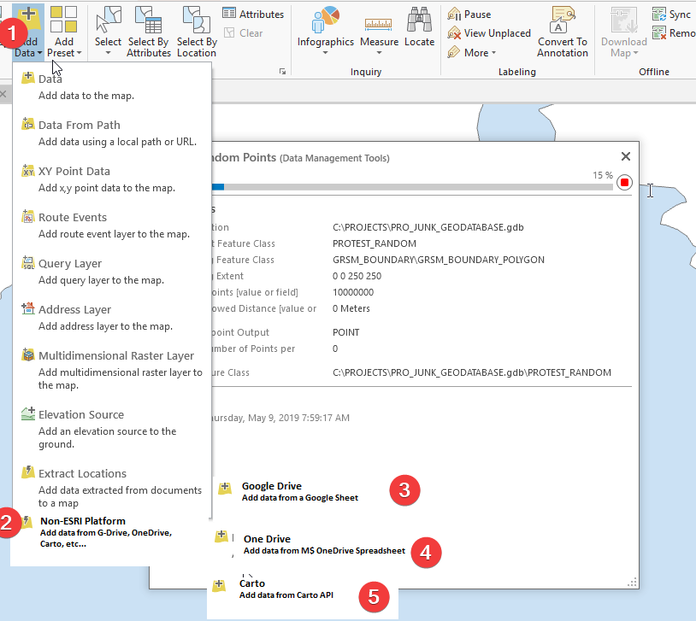Select Elevation Source menu entry
696x621 pixels.
[112, 429]
